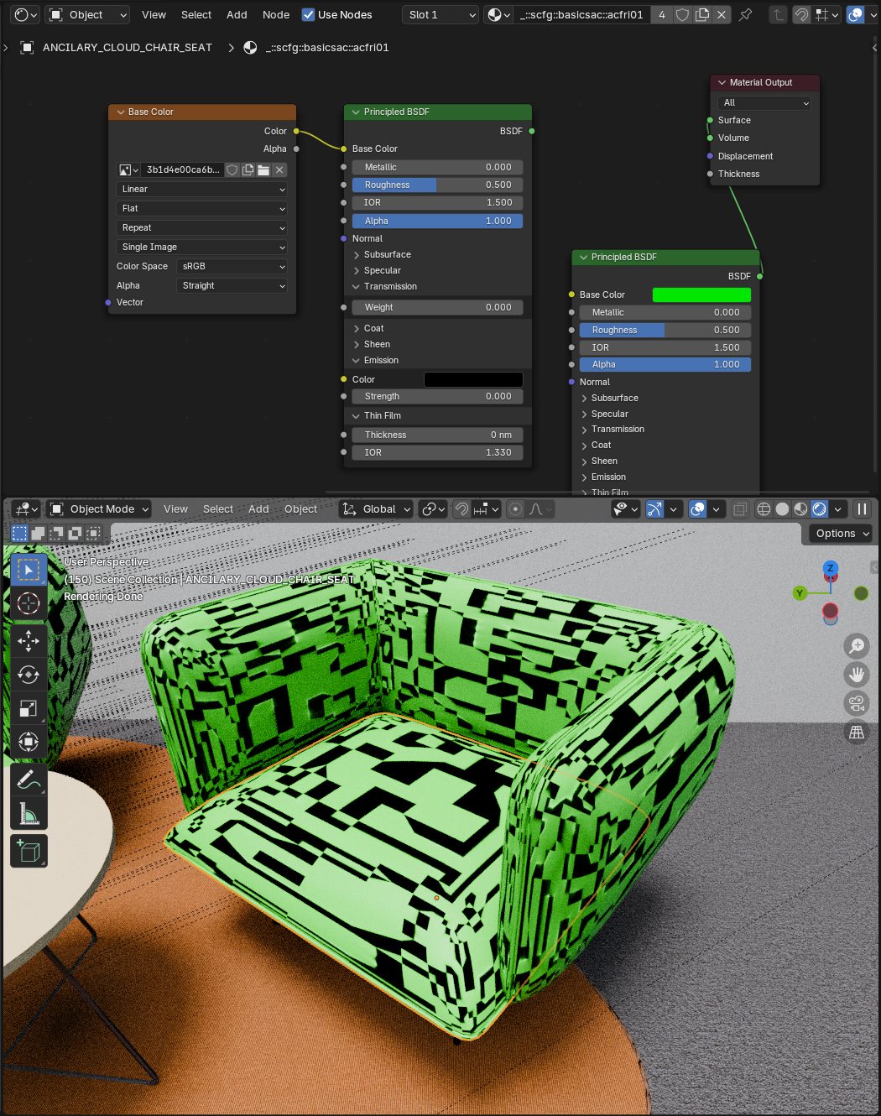881x1116 pixels.
Task: Toggle the pin node tree icon
Action: click(x=745, y=14)
